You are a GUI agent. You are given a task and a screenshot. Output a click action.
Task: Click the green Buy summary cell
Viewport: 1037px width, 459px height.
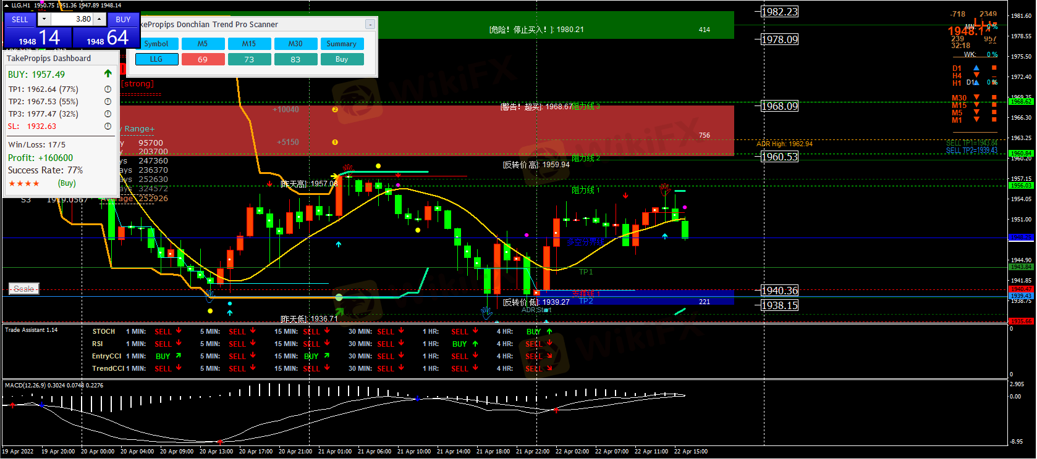(341, 59)
